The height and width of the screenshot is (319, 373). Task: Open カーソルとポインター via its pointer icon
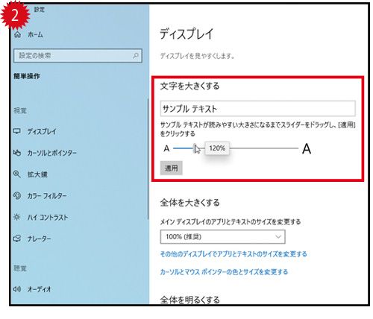(x=17, y=153)
